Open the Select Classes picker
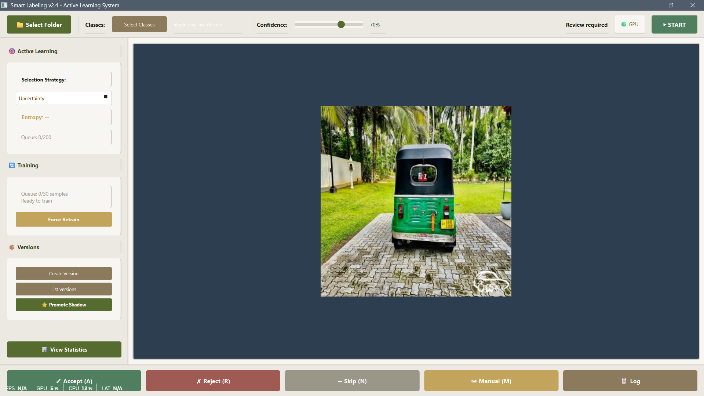Viewport: 704px width, 396px height. (x=139, y=25)
